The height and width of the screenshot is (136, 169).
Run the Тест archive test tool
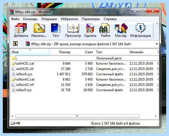56,28
